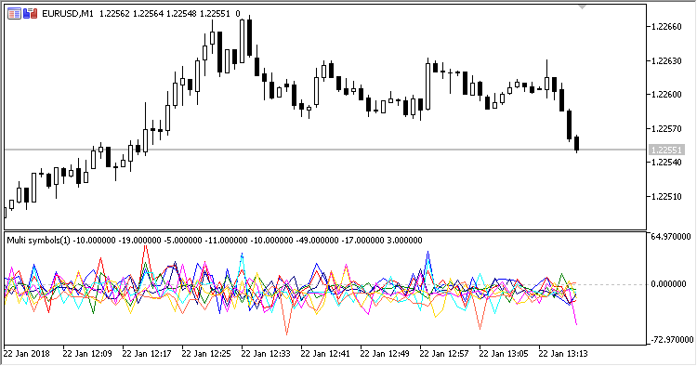Click the -5.000000 indicator value

(183, 241)
